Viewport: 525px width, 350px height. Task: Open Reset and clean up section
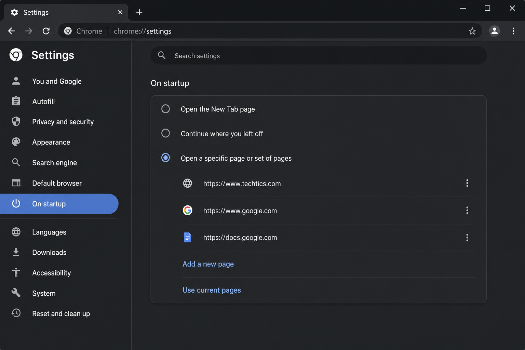[x=59, y=313]
